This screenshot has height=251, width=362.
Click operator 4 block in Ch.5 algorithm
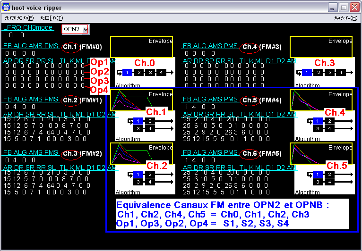pos(330,182)
